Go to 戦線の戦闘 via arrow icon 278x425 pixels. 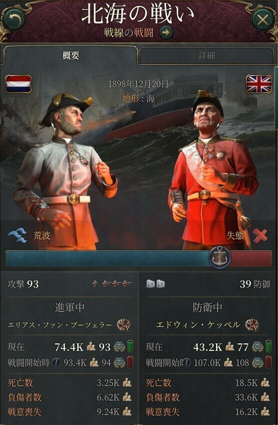click(166, 33)
